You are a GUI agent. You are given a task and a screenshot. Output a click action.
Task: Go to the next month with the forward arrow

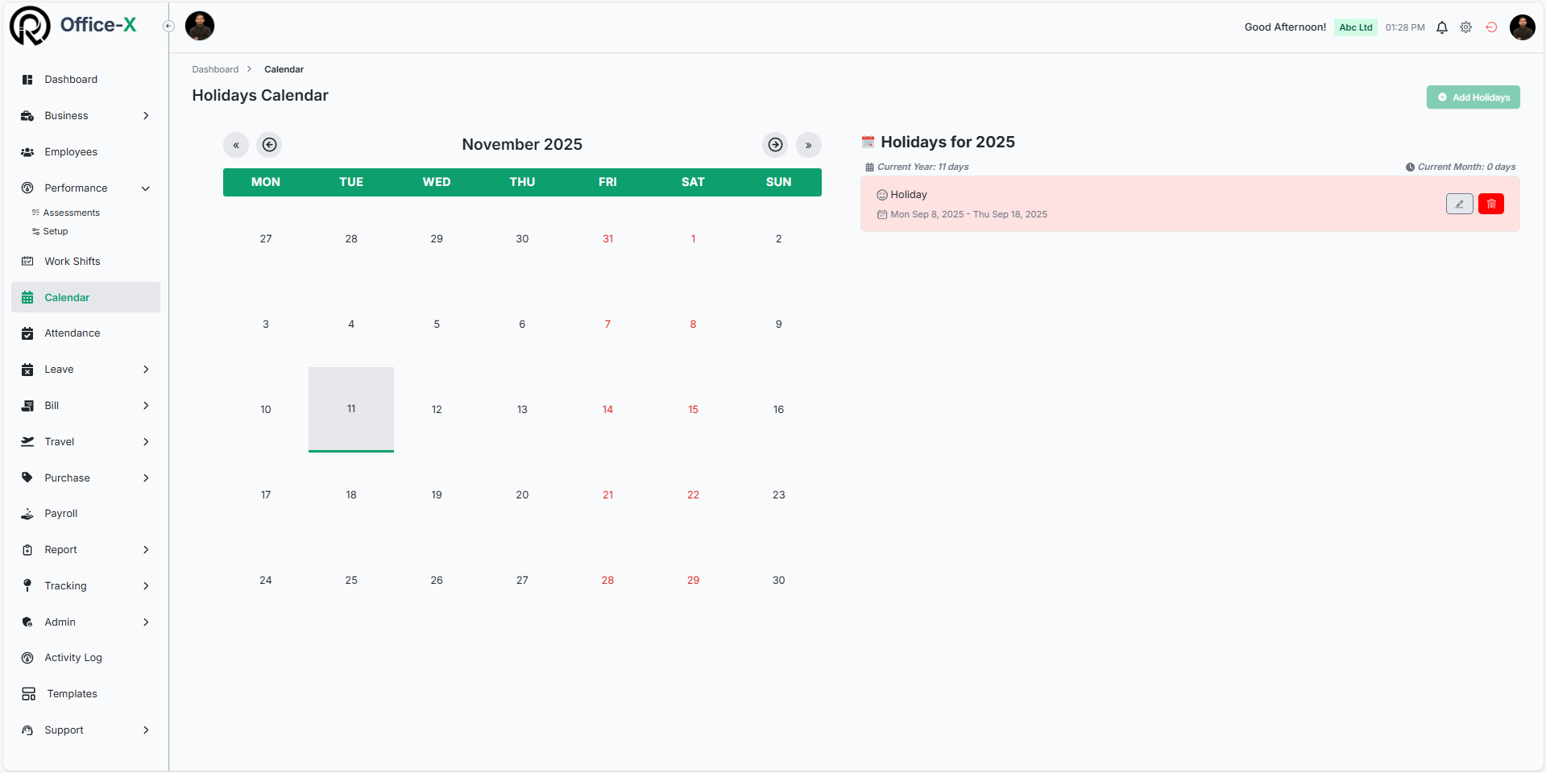click(774, 144)
